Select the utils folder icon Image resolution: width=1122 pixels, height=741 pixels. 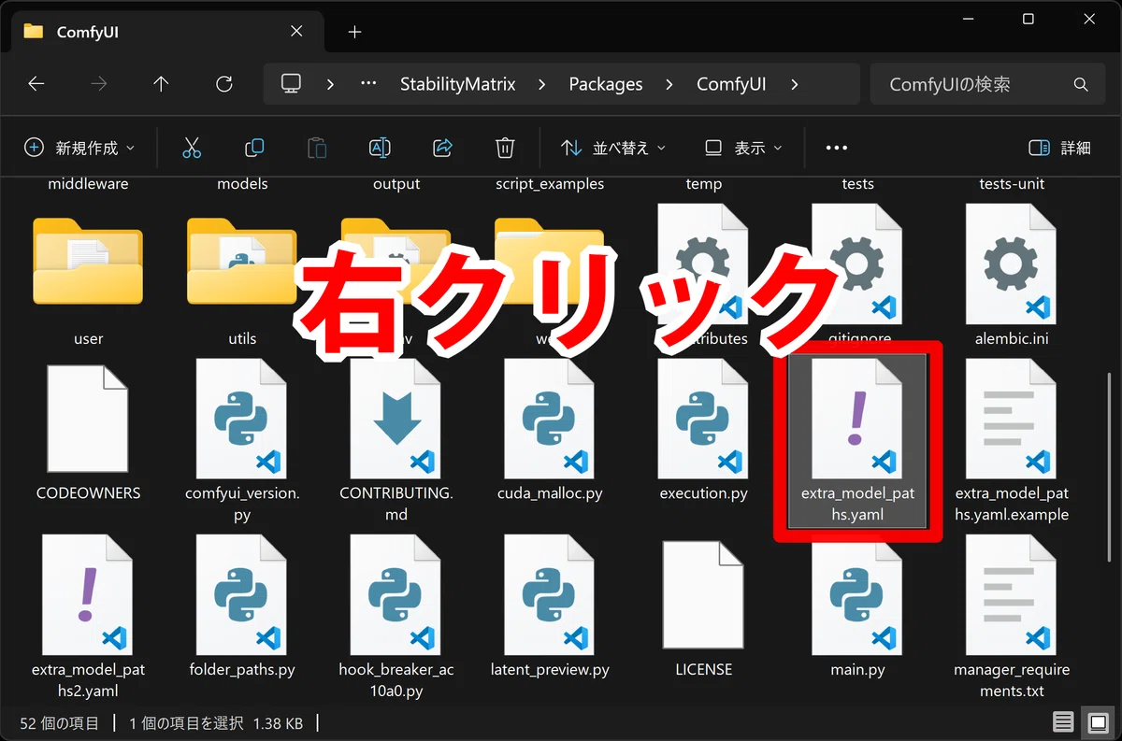click(242, 261)
